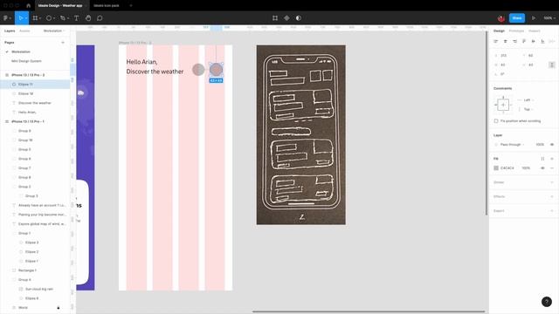
Task: Click the lock icon on World layer
Action: [59, 308]
